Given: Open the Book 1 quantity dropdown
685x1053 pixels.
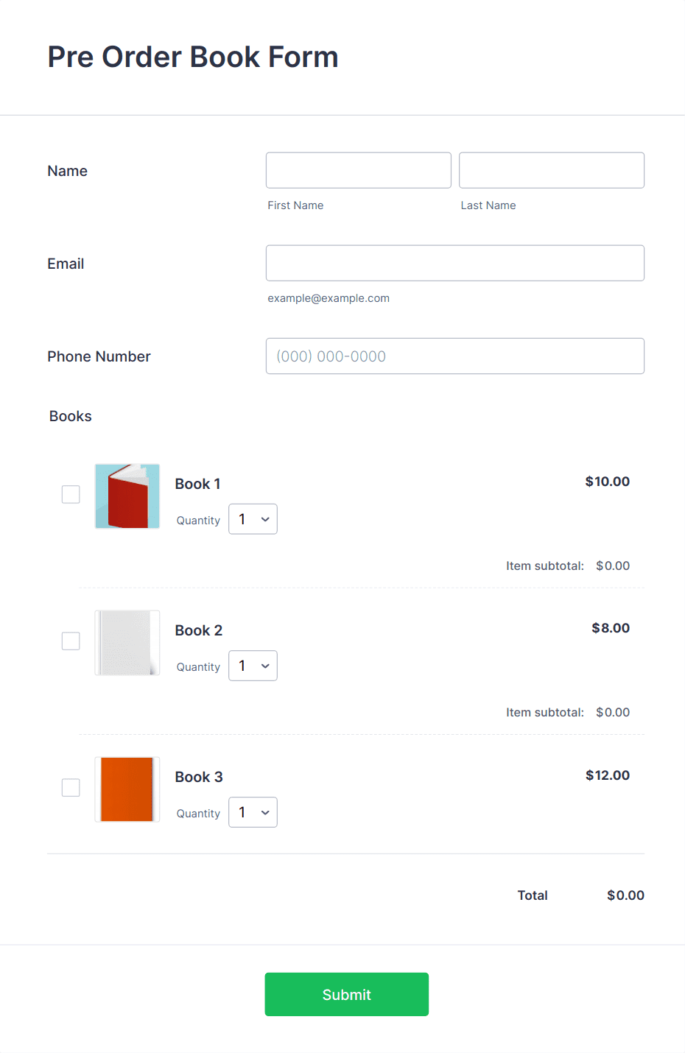Looking at the screenshot, I should click(x=253, y=518).
